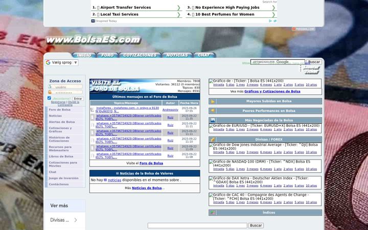368x230 pixels.
Task: Open the Instaforex forum topic link
Action: [127, 109]
